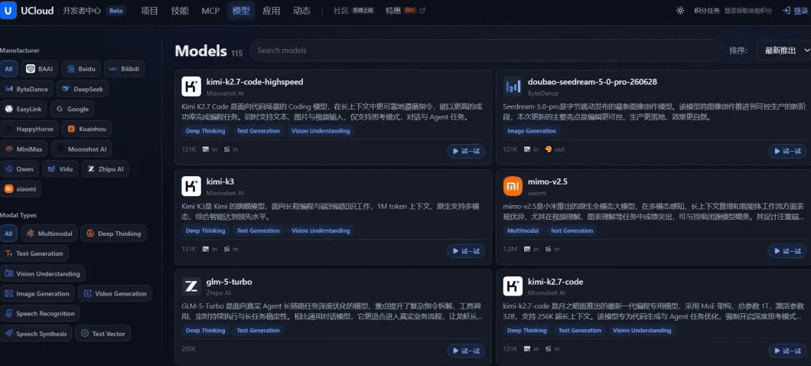
Task: Filter by MiniMax manufacturer
Action: click(24, 149)
